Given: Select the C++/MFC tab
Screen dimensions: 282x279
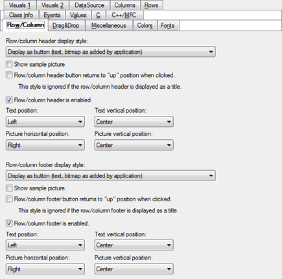Looking at the screenshot, I should [x=124, y=15].
